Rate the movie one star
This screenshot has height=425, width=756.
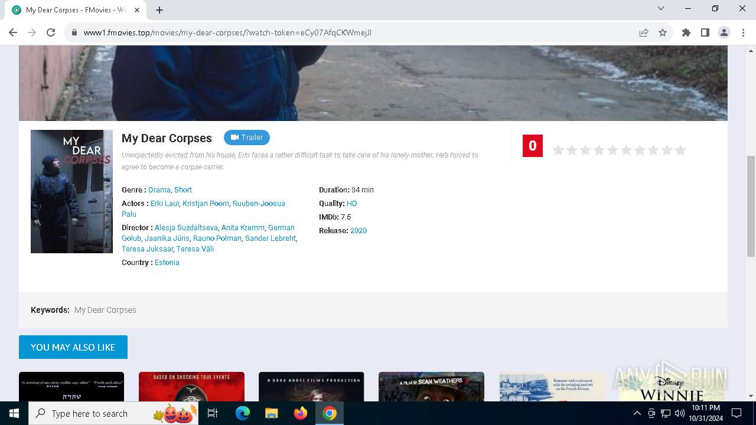tap(558, 150)
